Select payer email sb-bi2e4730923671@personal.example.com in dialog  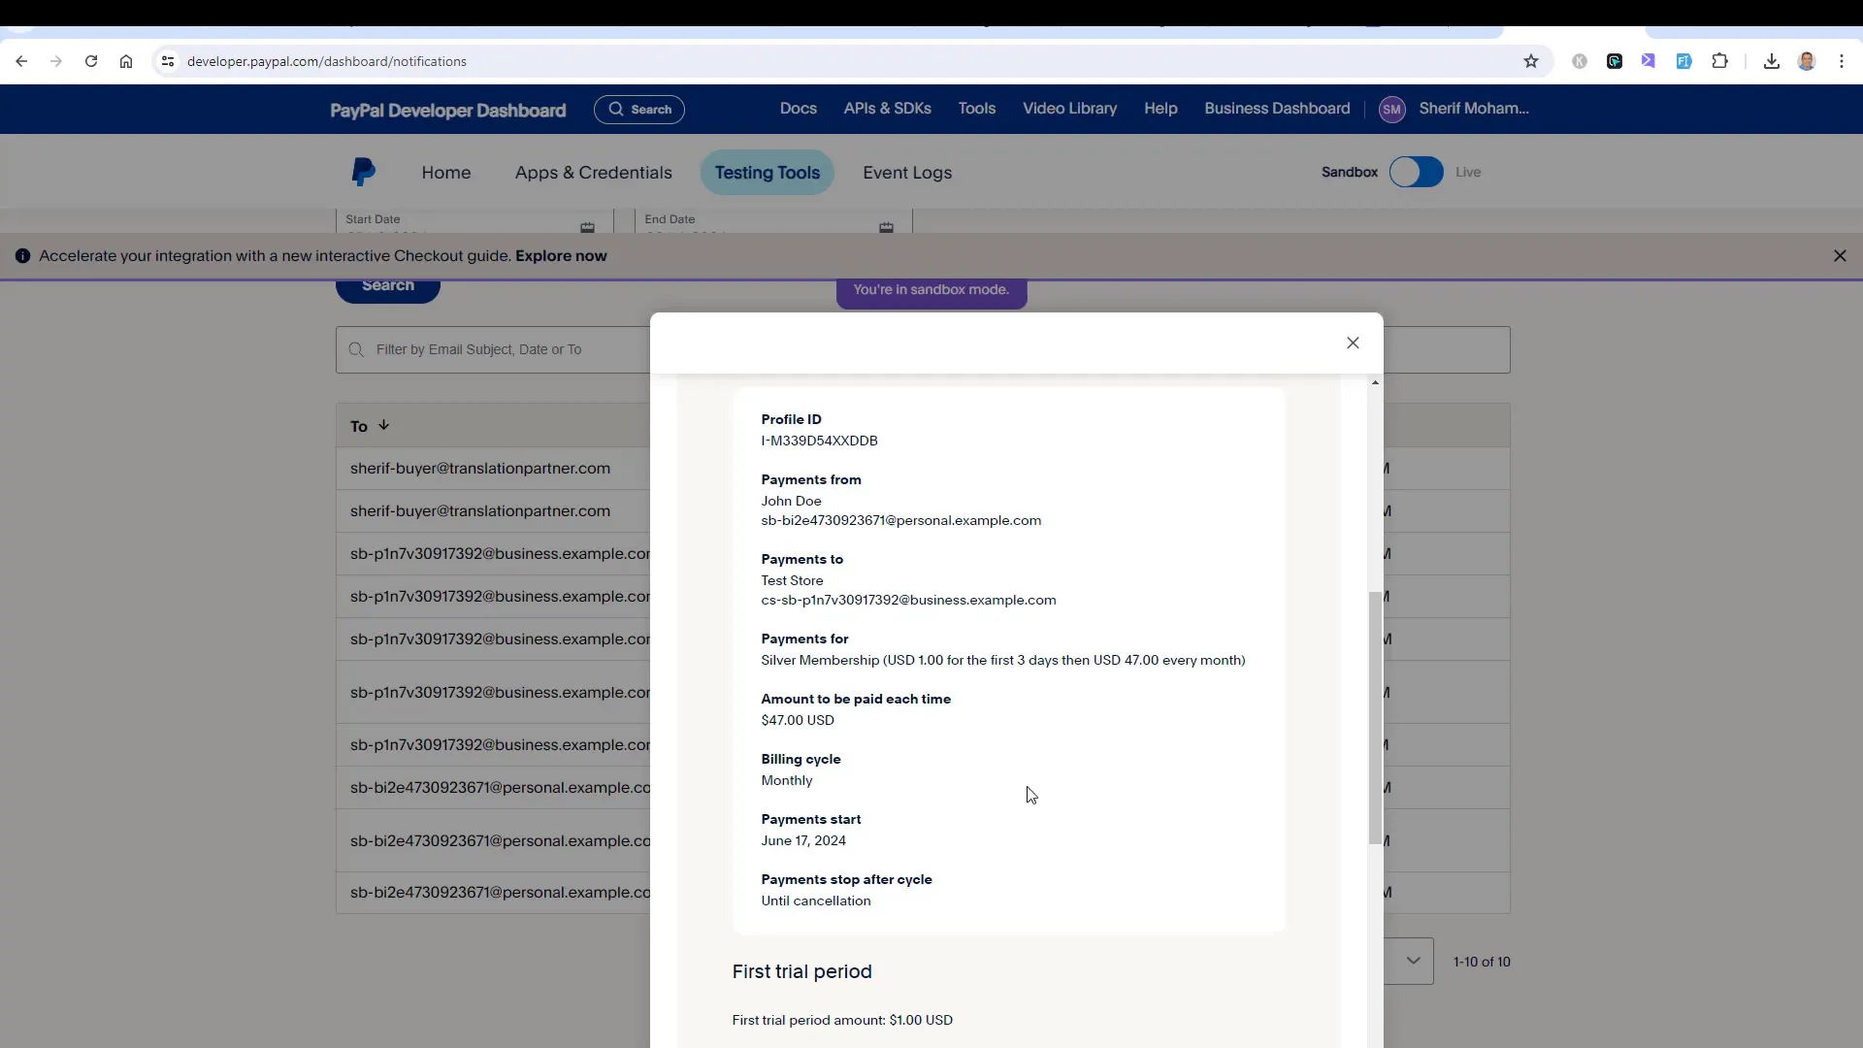coord(900,520)
